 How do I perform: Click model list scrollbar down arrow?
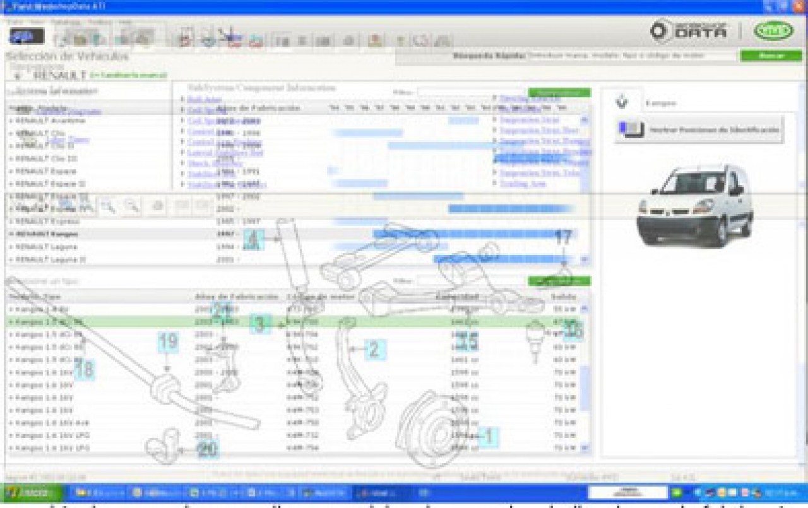pos(584,259)
